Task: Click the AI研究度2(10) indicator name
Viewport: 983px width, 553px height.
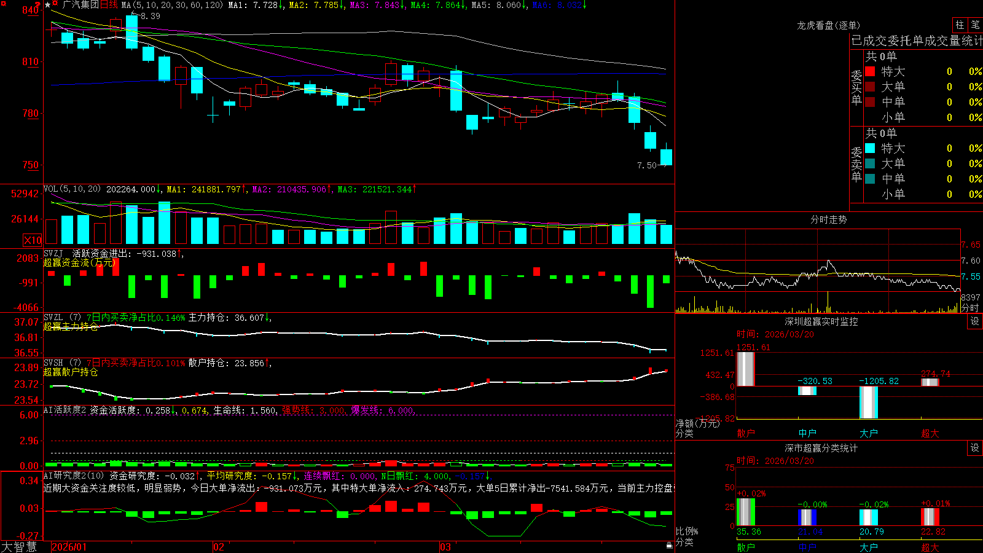Action: click(74, 476)
